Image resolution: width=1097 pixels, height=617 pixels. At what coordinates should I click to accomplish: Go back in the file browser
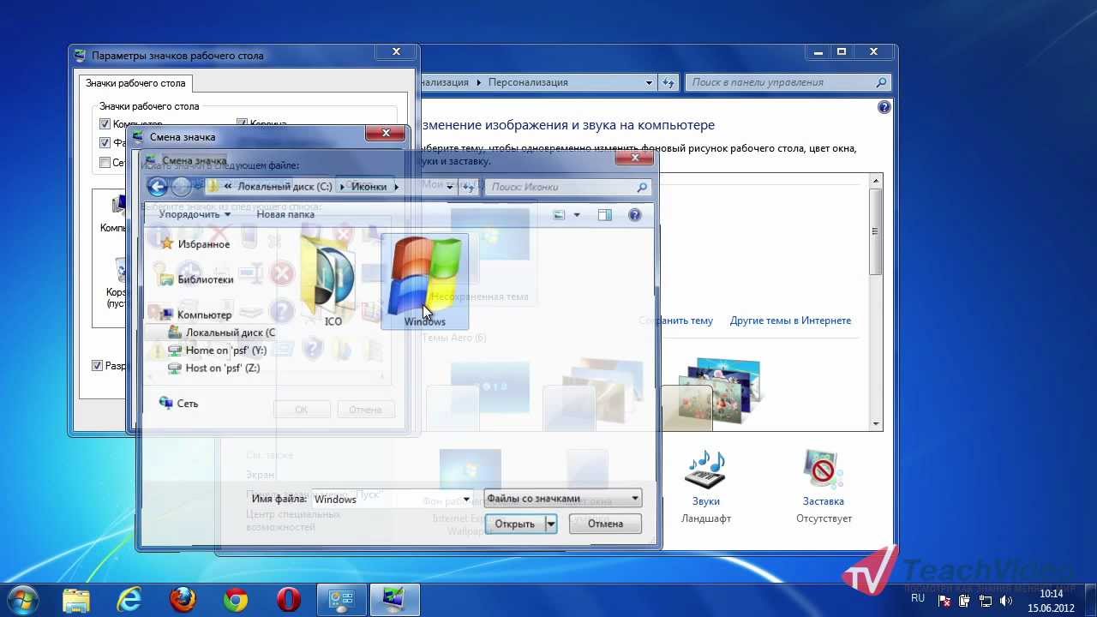[x=157, y=187]
